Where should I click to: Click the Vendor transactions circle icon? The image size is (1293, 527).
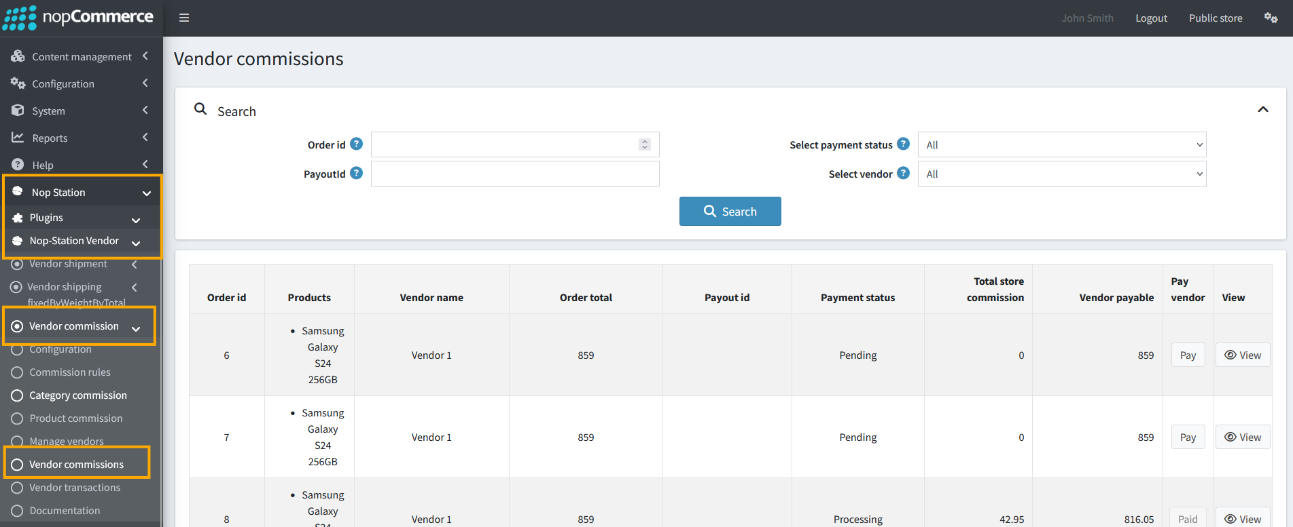[x=17, y=488]
